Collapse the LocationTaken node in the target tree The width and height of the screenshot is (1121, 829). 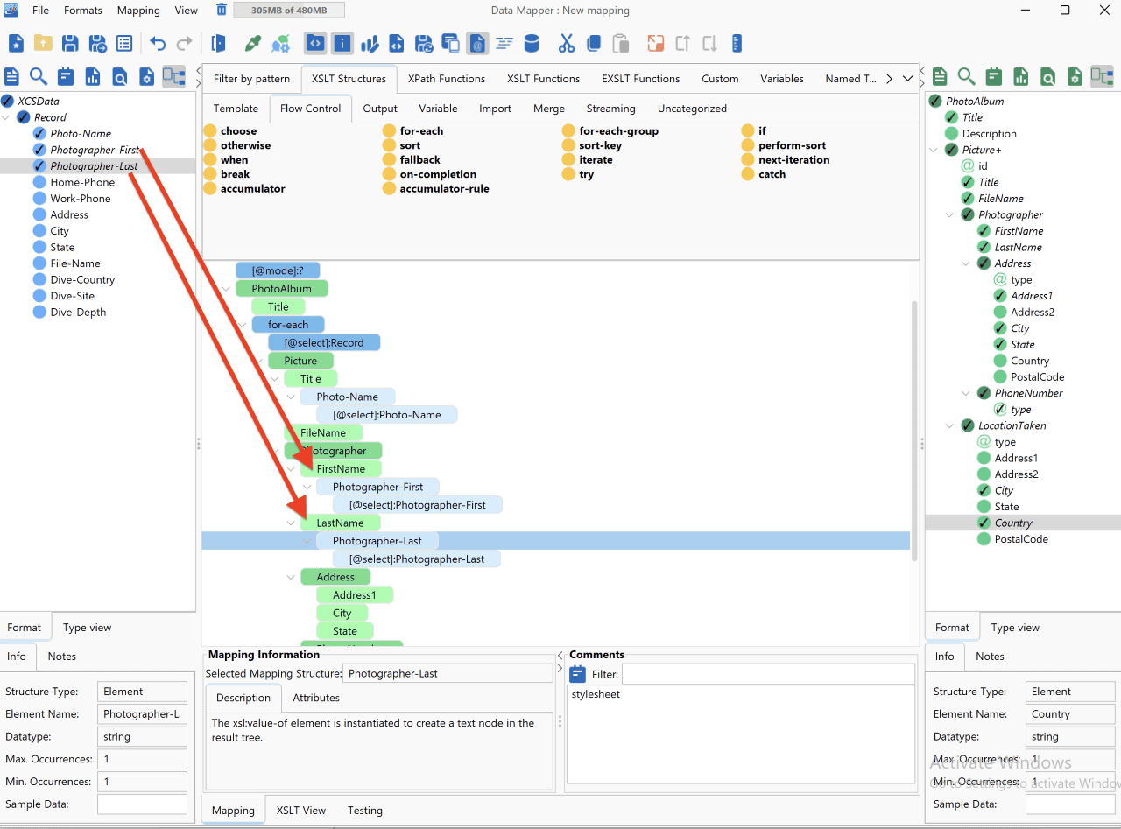(x=952, y=425)
